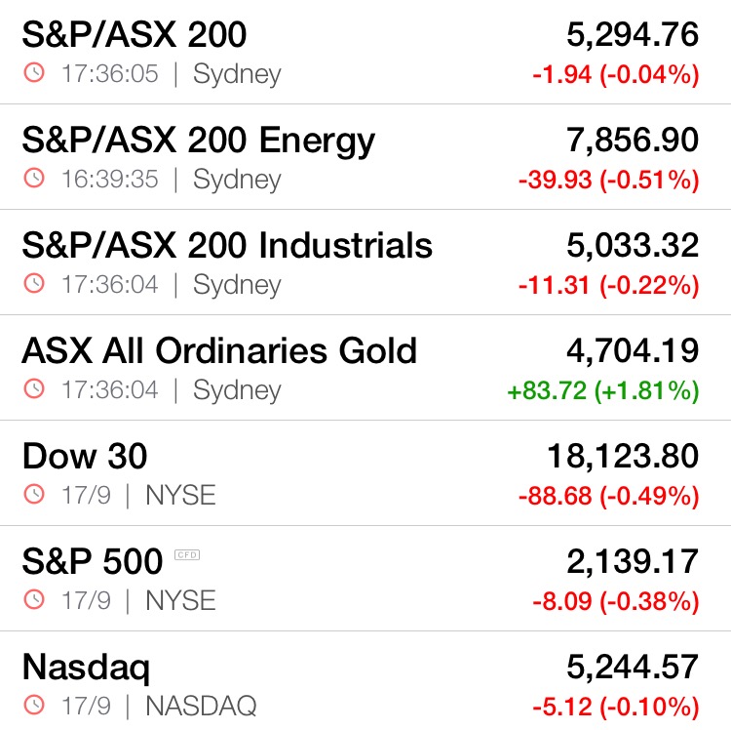
Task: Open S&P/ASX 200 Energy details
Action: (x=198, y=142)
